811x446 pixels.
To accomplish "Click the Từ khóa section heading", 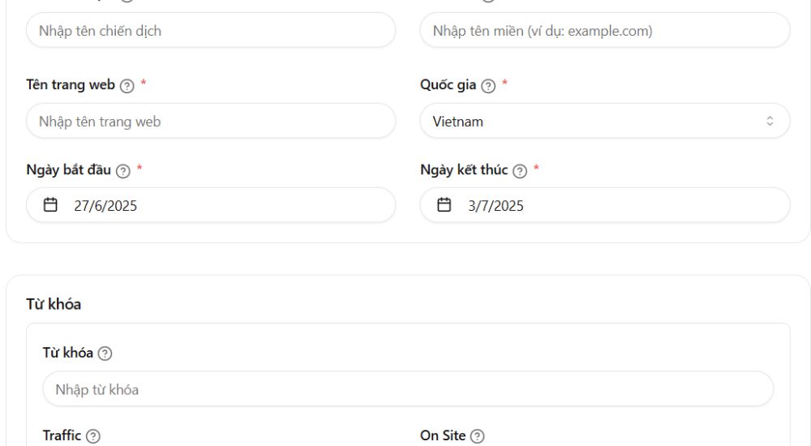I will pyautogui.click(x=54, y=304).
